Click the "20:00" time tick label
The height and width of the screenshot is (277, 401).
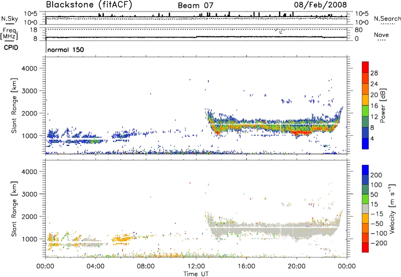click(x=297, y=266)
